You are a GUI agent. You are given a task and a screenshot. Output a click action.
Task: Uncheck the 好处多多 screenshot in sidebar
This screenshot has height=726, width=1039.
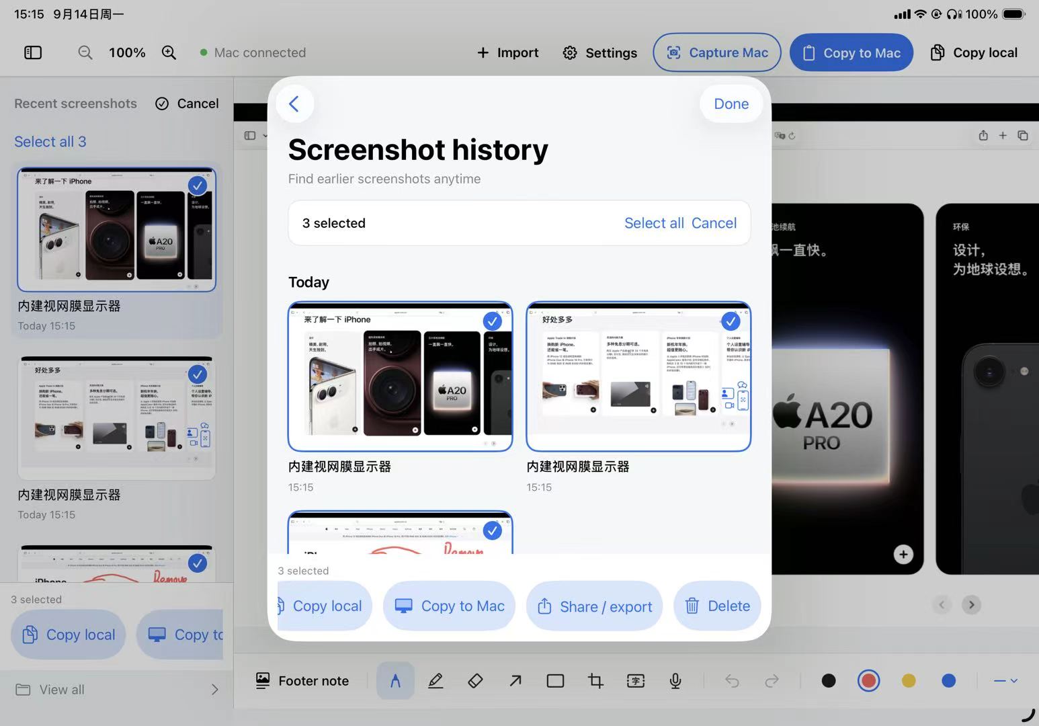coord(197,374)
